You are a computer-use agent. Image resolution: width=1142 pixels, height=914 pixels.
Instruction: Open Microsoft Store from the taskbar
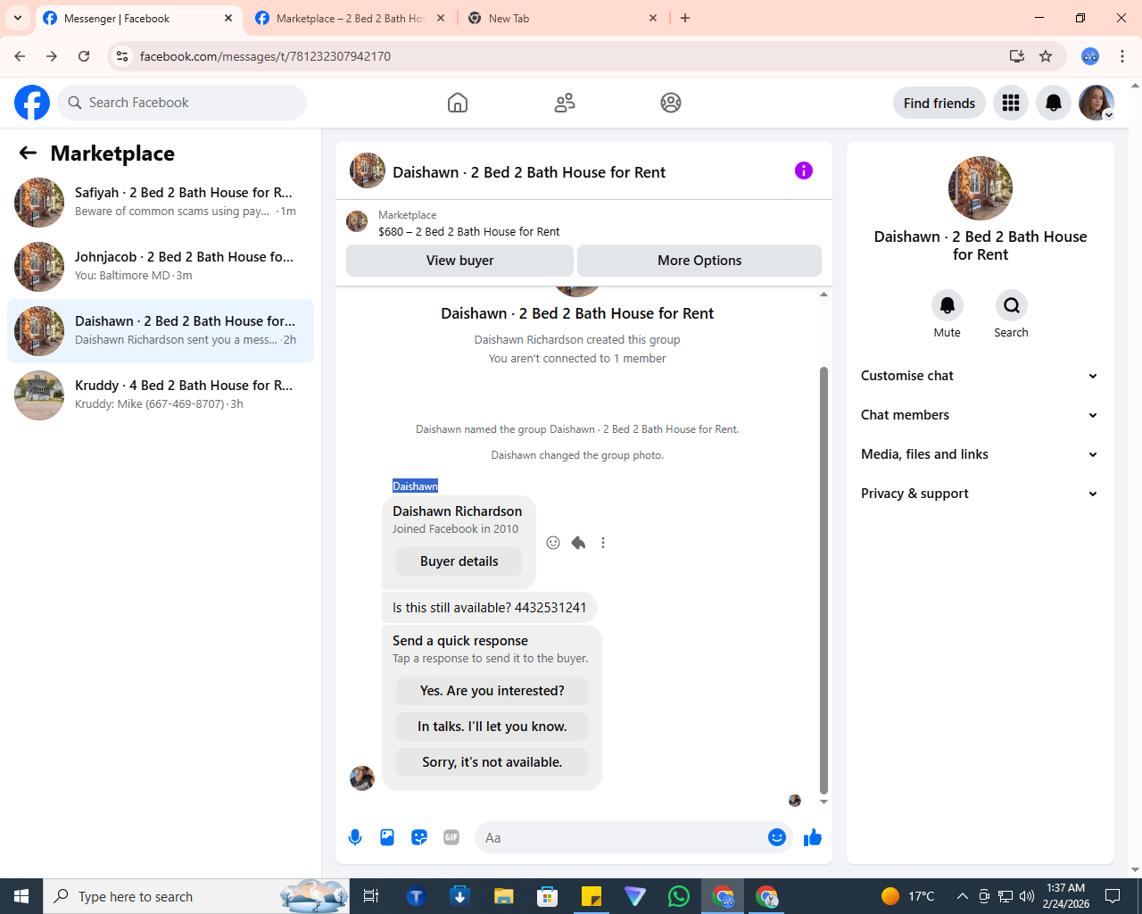click(x=548, y=896)
